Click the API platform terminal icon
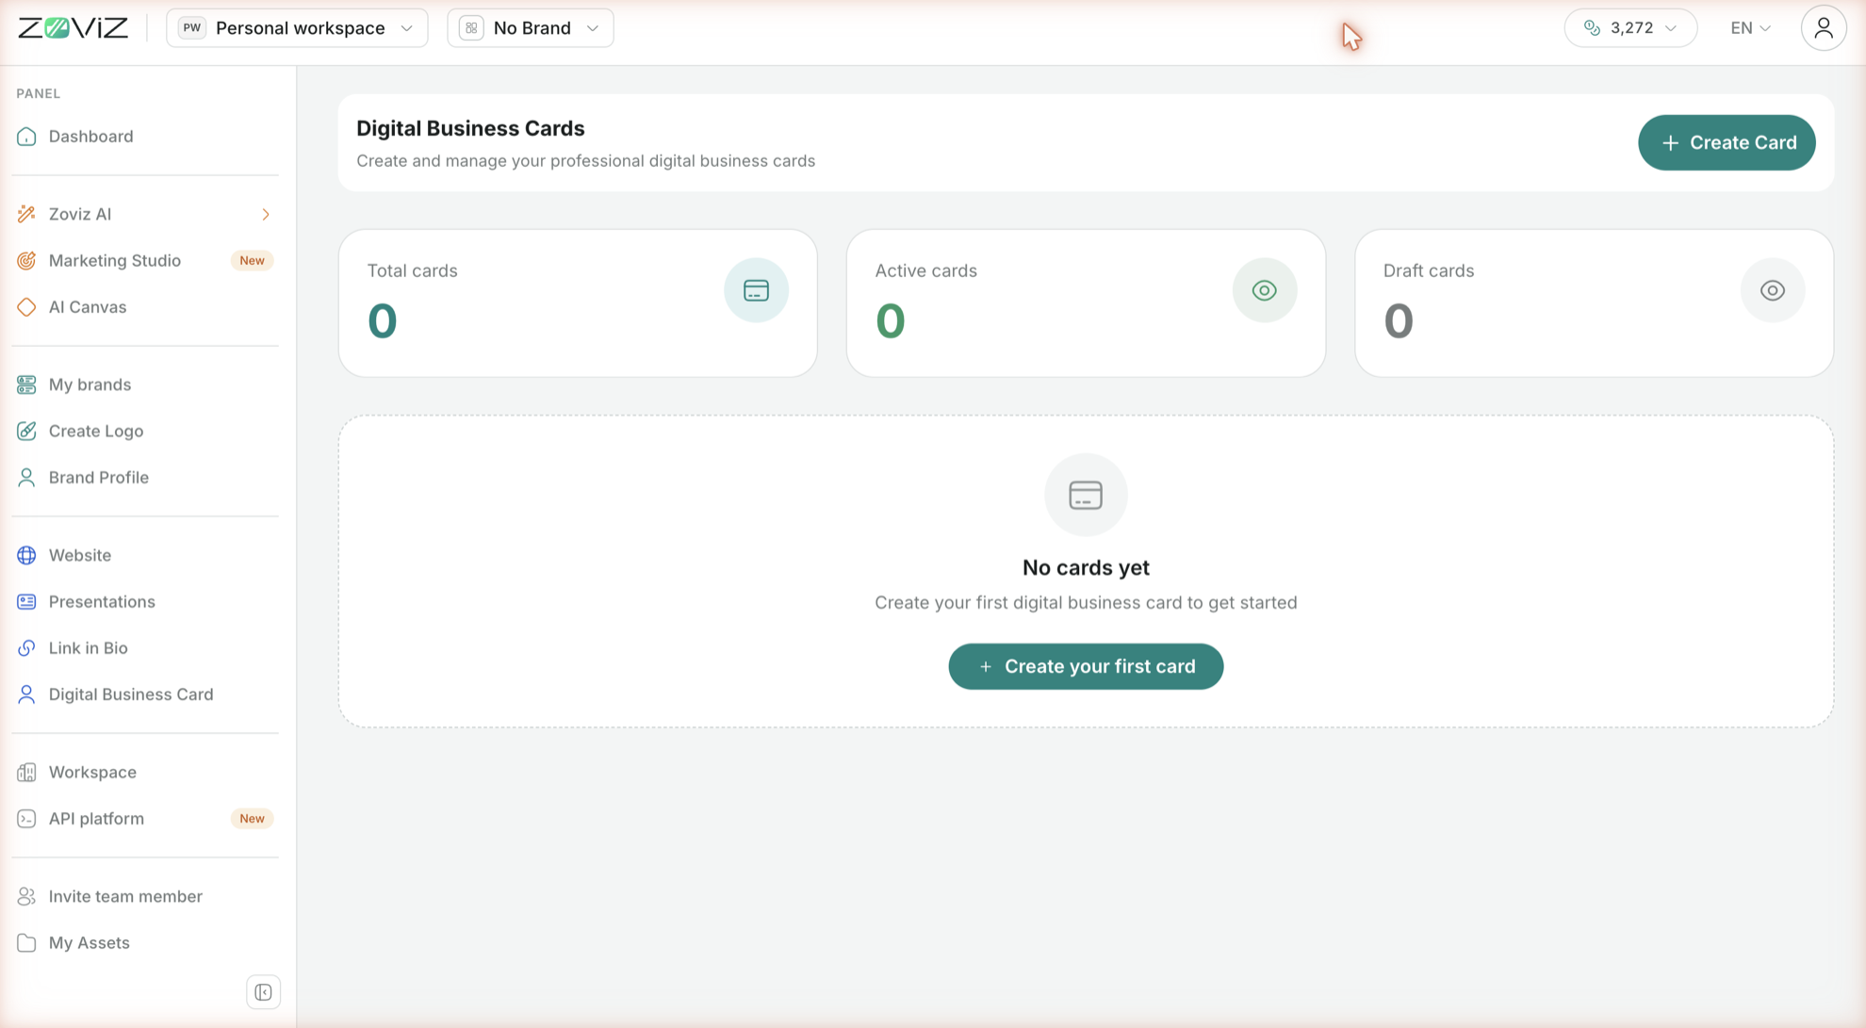Image resolution: width=1866 pixels, height=1028 pixels. [26, 819]
